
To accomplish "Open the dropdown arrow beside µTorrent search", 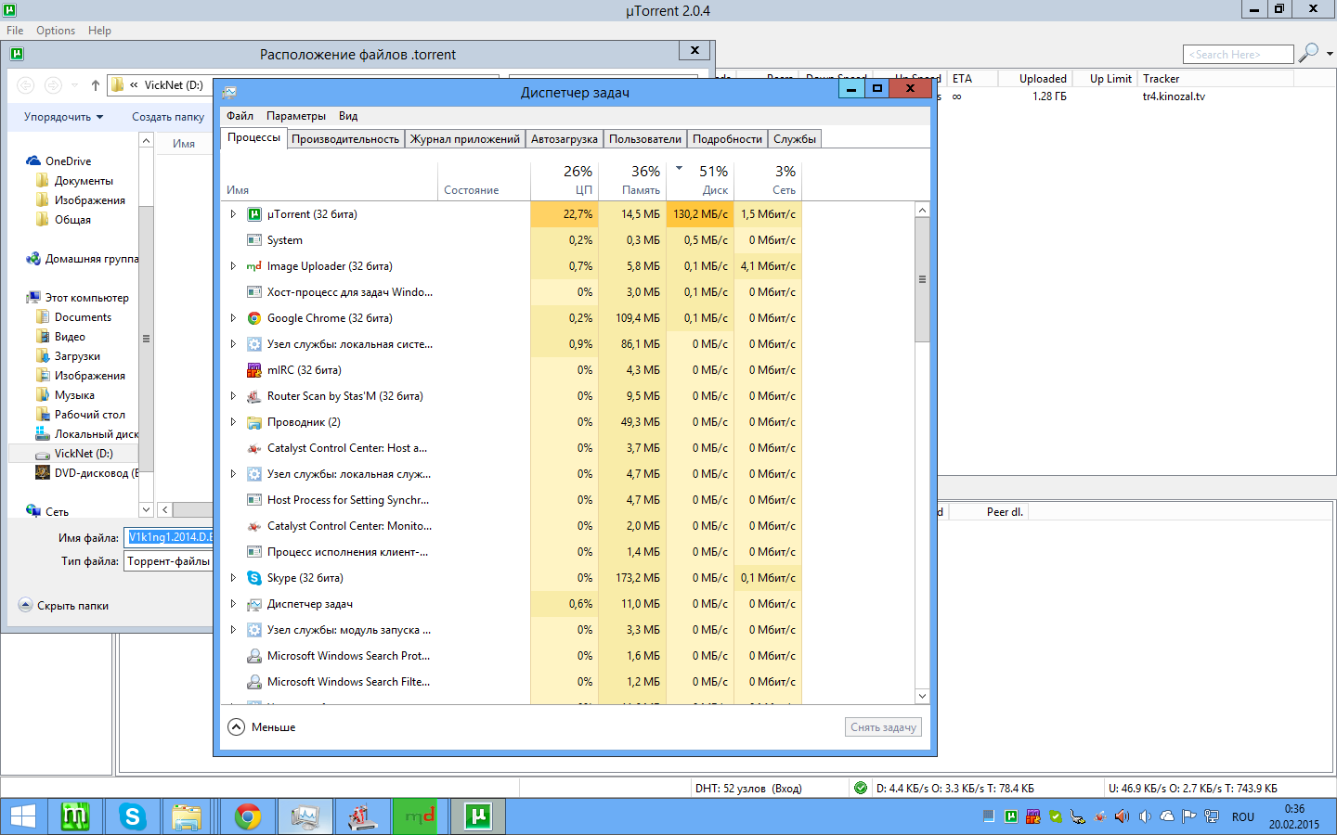I will click(x=1330, y=54).
